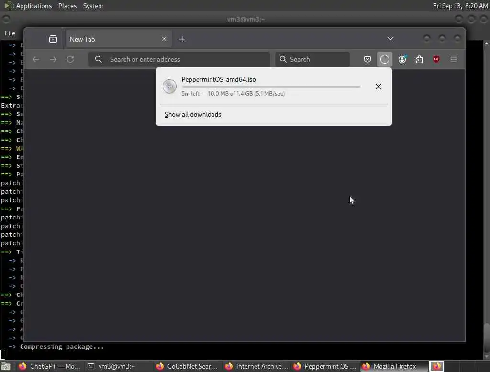Toggle the downloads progress toolbar button
Viewport: 490px width, 372px height.
click(x=385, y=59)
